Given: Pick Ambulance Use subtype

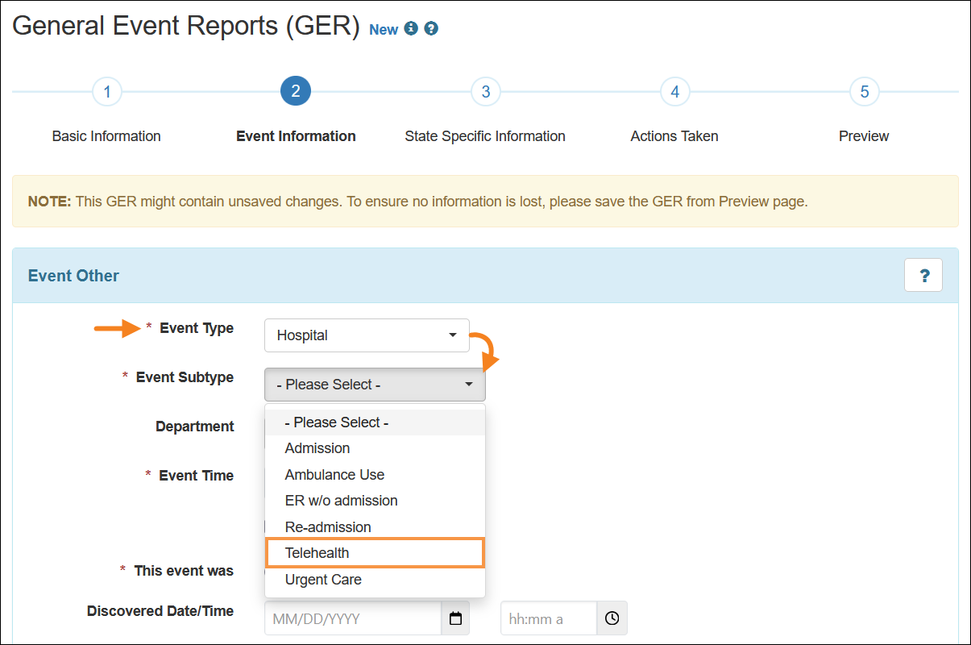Looking at the screenshot, I should pos(376,475).
